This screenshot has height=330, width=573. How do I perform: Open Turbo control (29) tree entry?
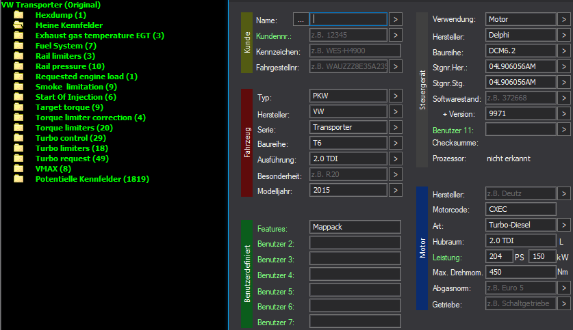pyautogui.click(x=71, y=138)
